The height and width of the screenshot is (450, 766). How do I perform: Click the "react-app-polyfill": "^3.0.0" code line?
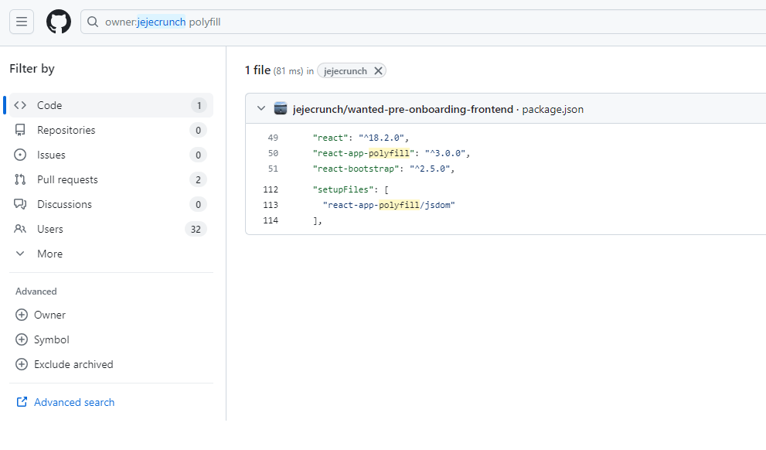pyautogui.click(x=391, y=153)
